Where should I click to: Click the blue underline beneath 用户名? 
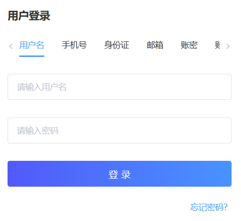tap(32, 56)
